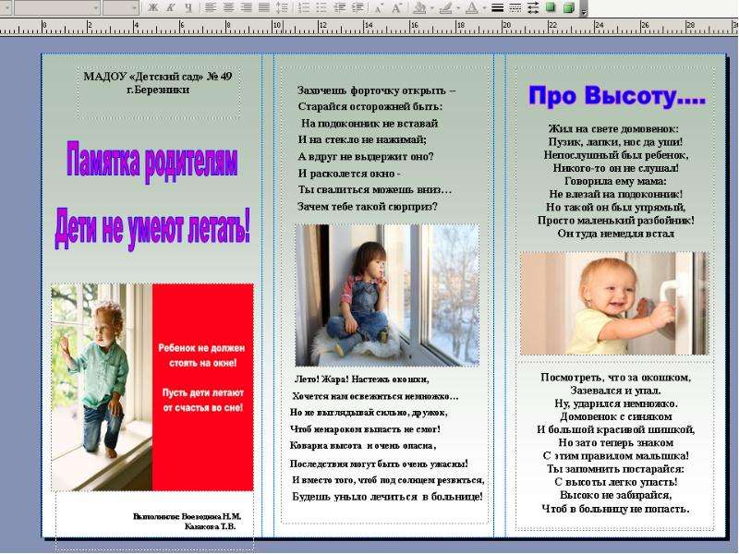739x554 pixels.
Task: Apply shadow style green square
Action: [550, 8]
